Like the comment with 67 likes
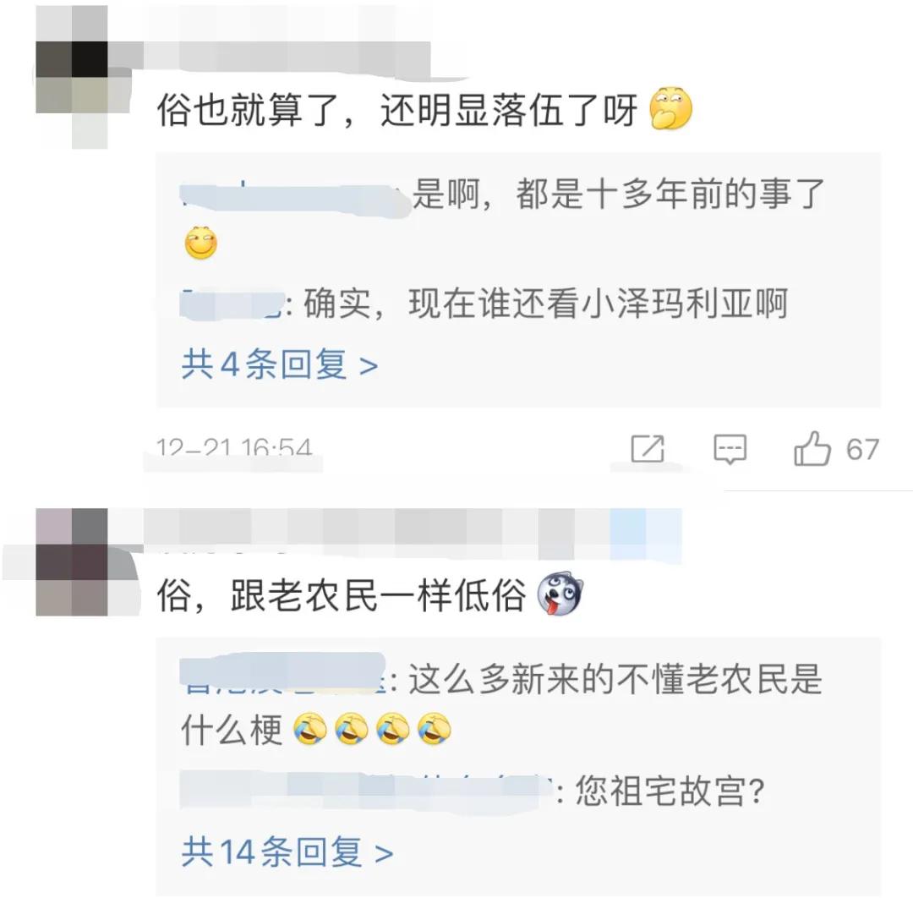The width and height of the screenshot is (913, 898). pos(812,448)
